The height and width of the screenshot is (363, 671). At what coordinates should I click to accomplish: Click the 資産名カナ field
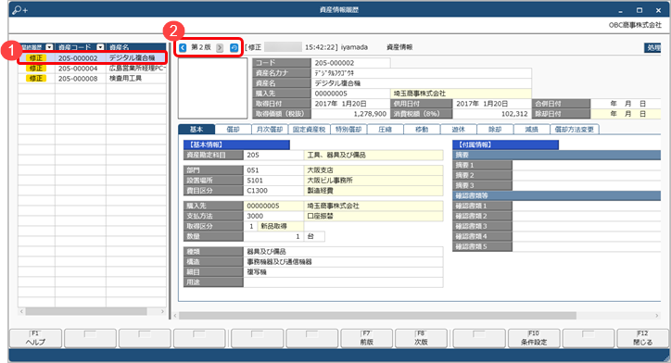(x=421, y=73)
